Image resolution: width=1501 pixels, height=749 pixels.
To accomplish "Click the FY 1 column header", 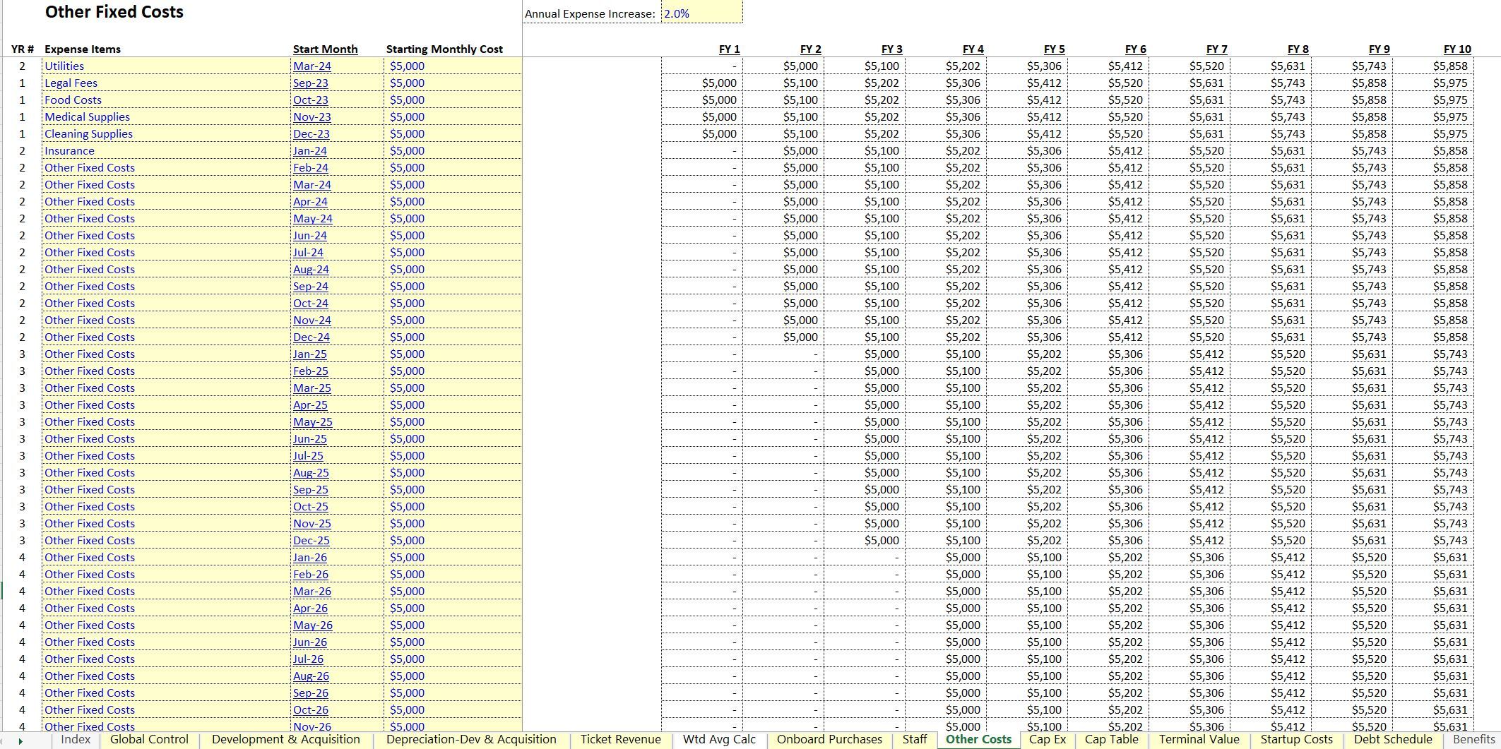I will tap(729, 49).
